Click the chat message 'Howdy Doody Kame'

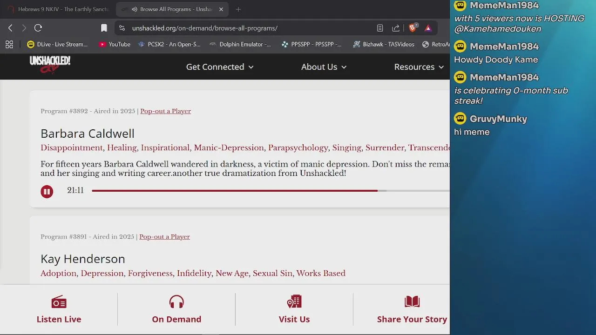[496, 60]
